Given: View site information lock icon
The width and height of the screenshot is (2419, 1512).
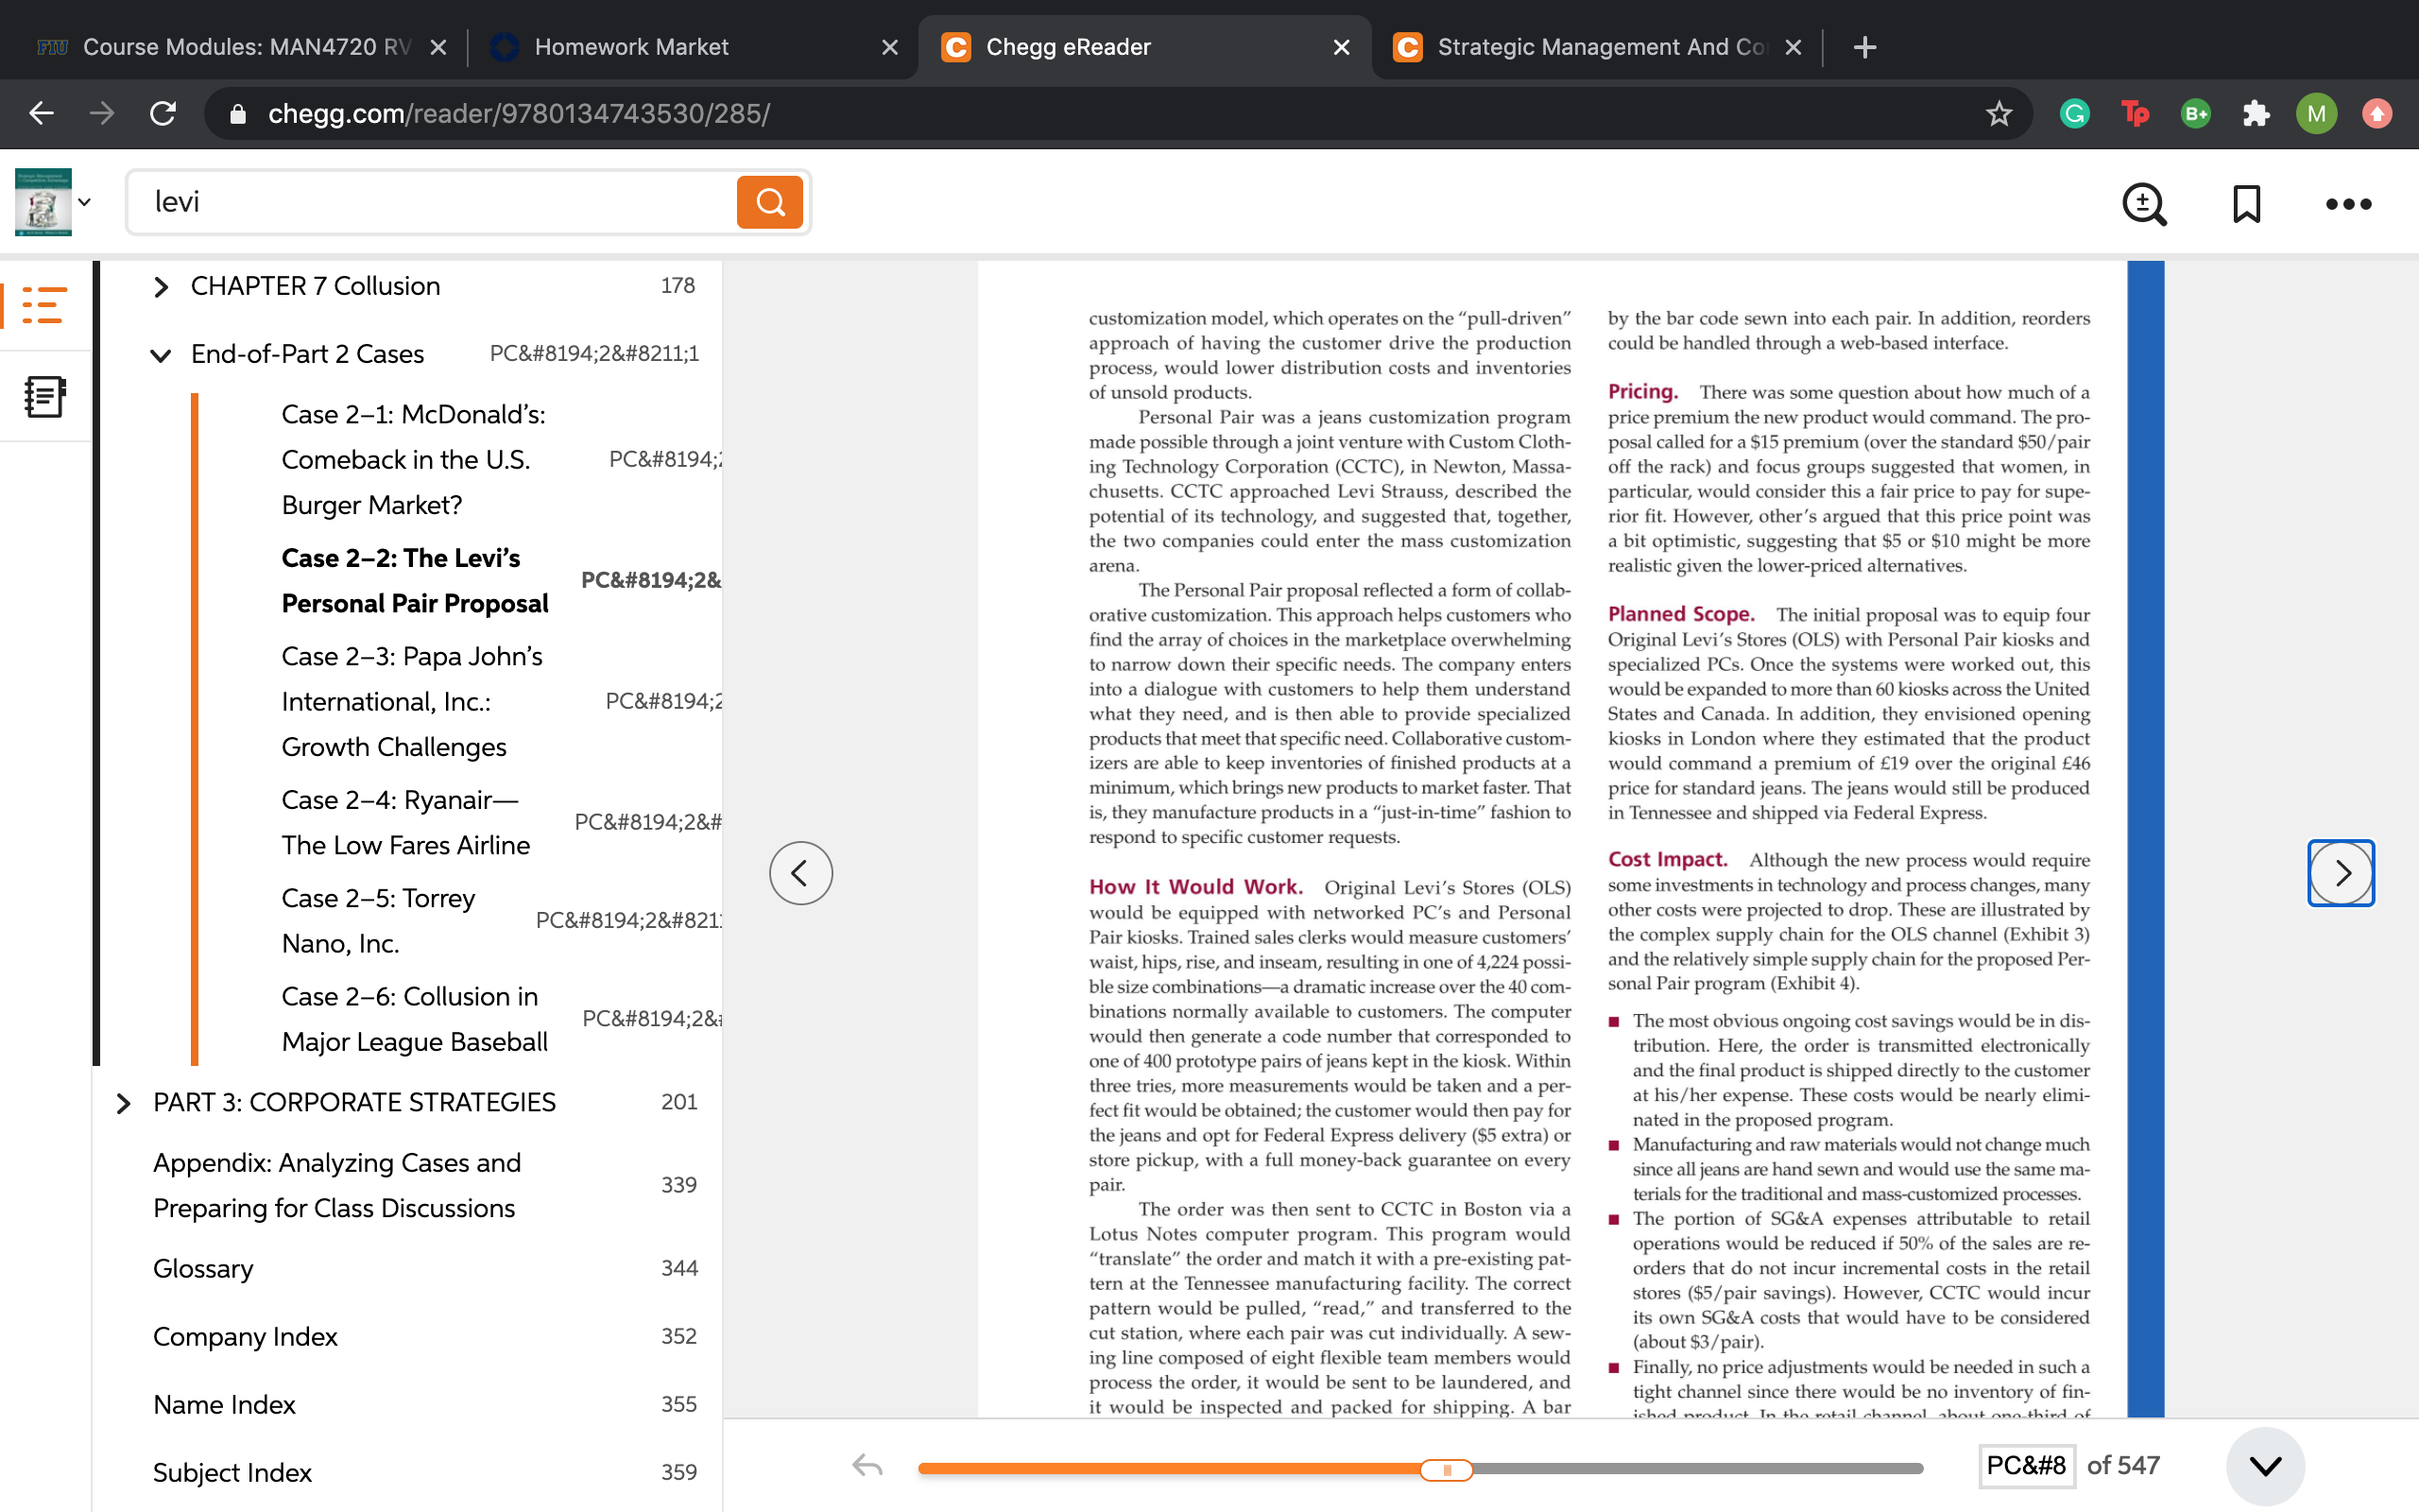Looking at the screenshot, I should coord(237,114).
